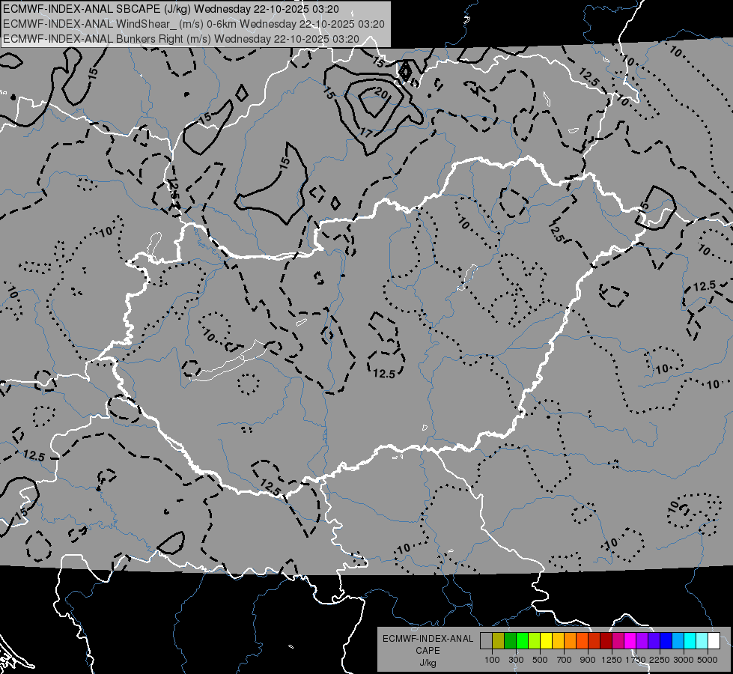
Task: Select the SBCAPE (J/kg) title line
Action: point(171,9)
